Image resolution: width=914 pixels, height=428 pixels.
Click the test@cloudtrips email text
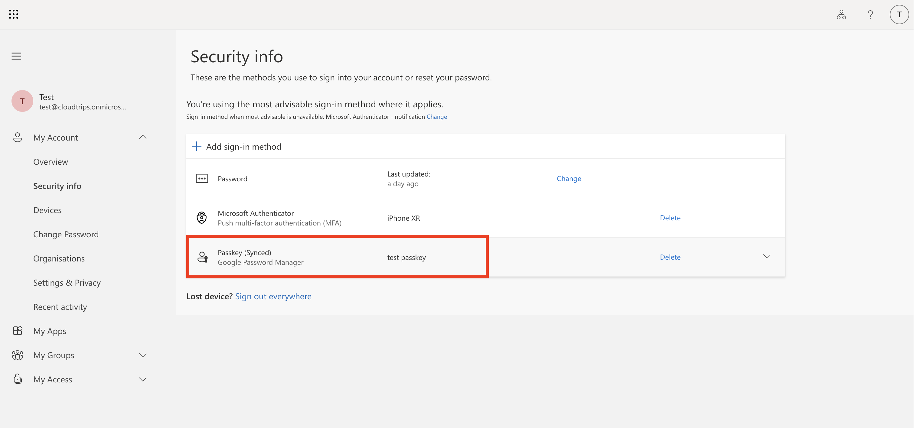click(83, 107)
